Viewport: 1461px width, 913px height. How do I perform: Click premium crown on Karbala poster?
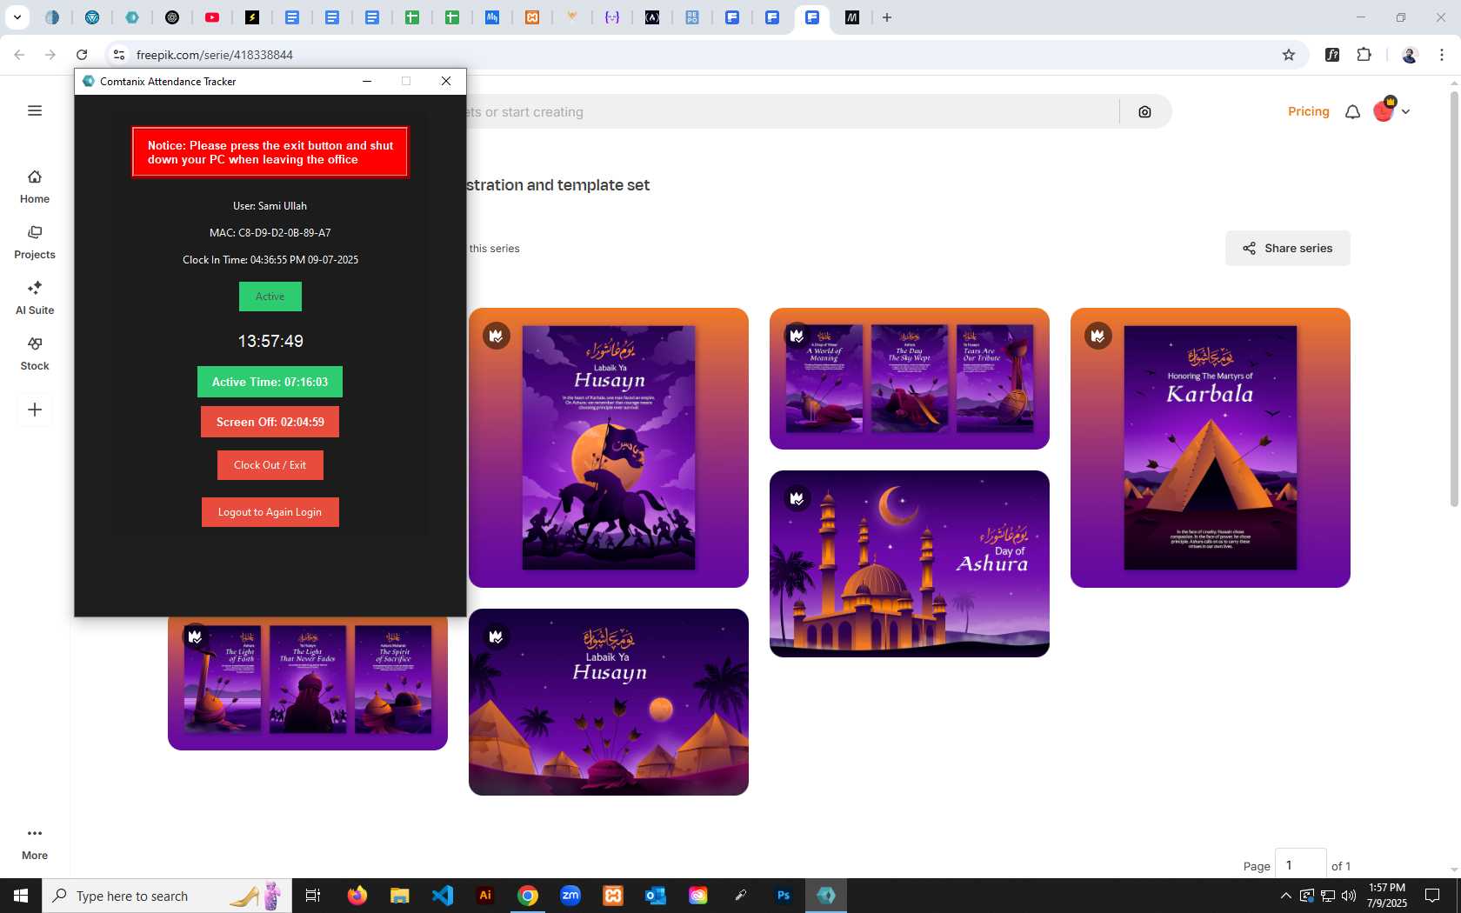pyautogui.click(x=1098, y=336)
